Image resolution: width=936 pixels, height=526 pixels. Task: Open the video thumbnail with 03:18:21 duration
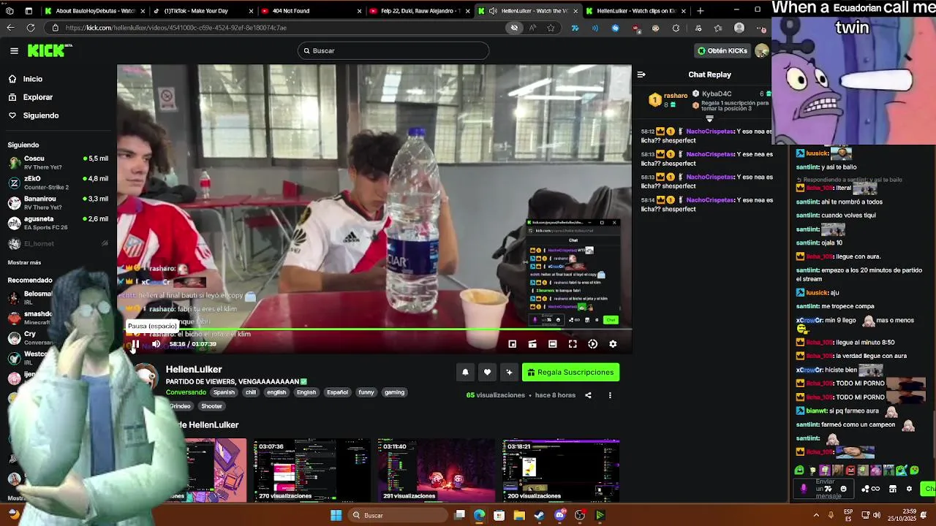[x=561, y=470]
